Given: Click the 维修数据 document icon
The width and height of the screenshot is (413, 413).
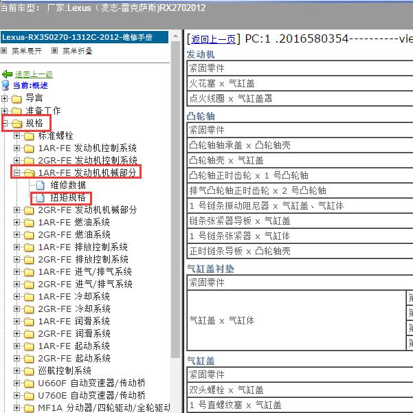Looking at the screenshot, I should pyautogui.click(x=41, y=185).
